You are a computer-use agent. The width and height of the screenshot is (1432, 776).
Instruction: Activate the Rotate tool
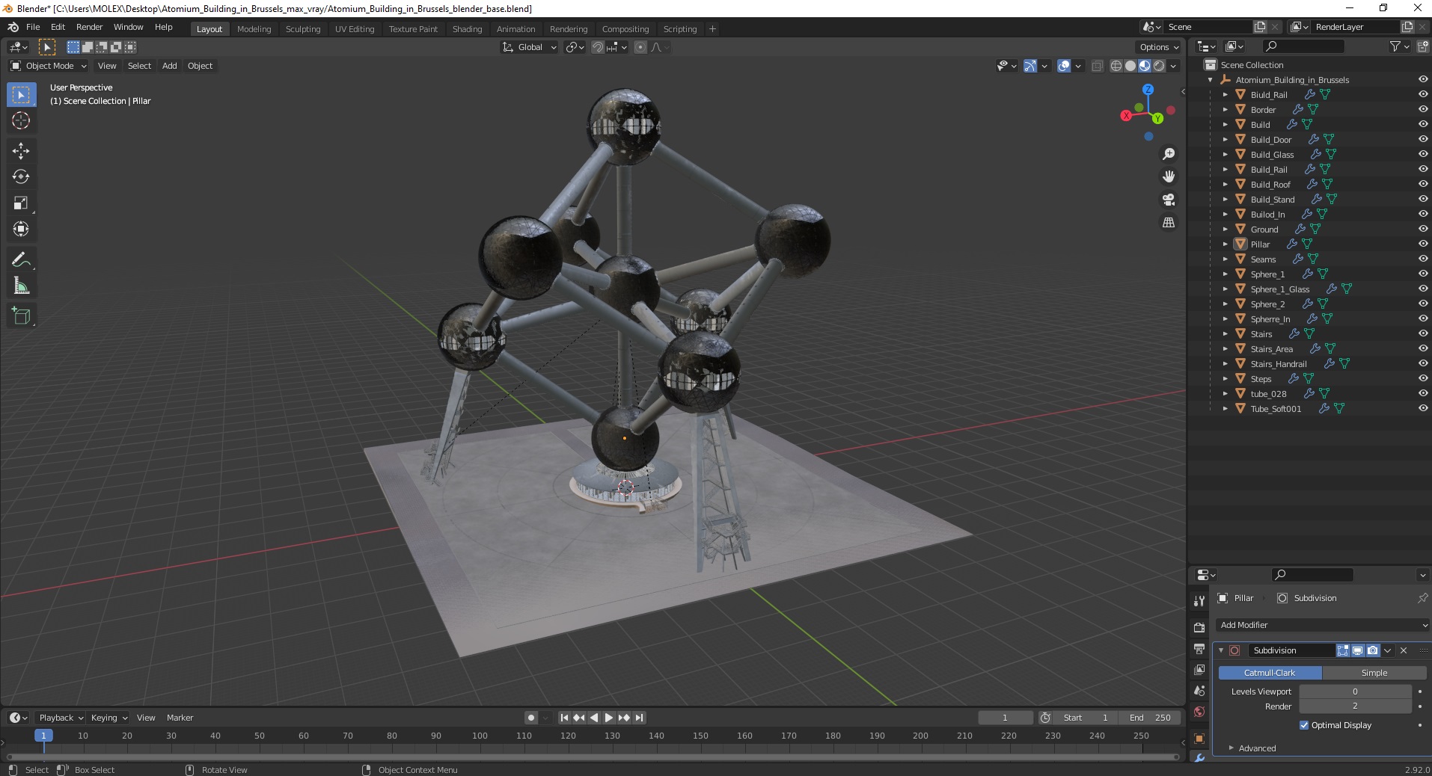21,176
